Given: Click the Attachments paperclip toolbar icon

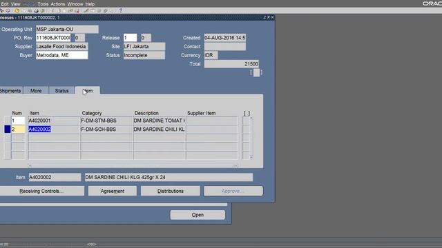Looking at the screenshot, I should click(106, 11).
